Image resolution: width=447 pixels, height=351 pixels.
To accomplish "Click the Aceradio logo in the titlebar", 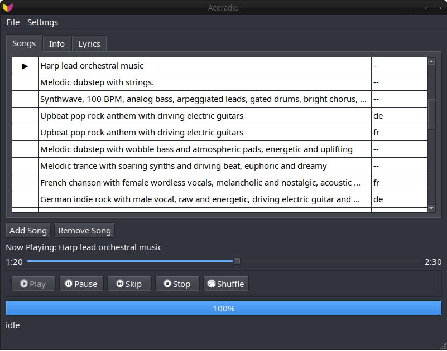I will pos(9,8).
